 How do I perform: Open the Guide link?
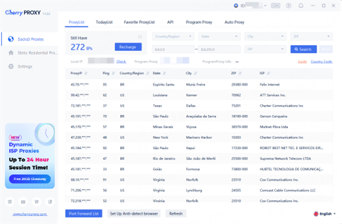pyautogui.click(x=302, y=62)
